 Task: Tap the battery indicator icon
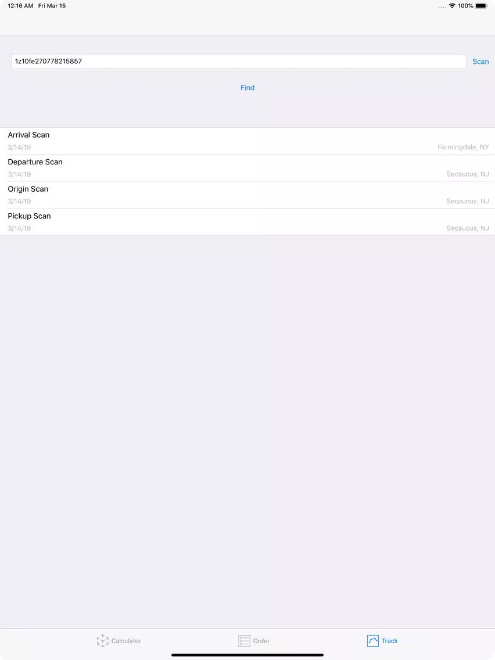click(x=482, y=6)
